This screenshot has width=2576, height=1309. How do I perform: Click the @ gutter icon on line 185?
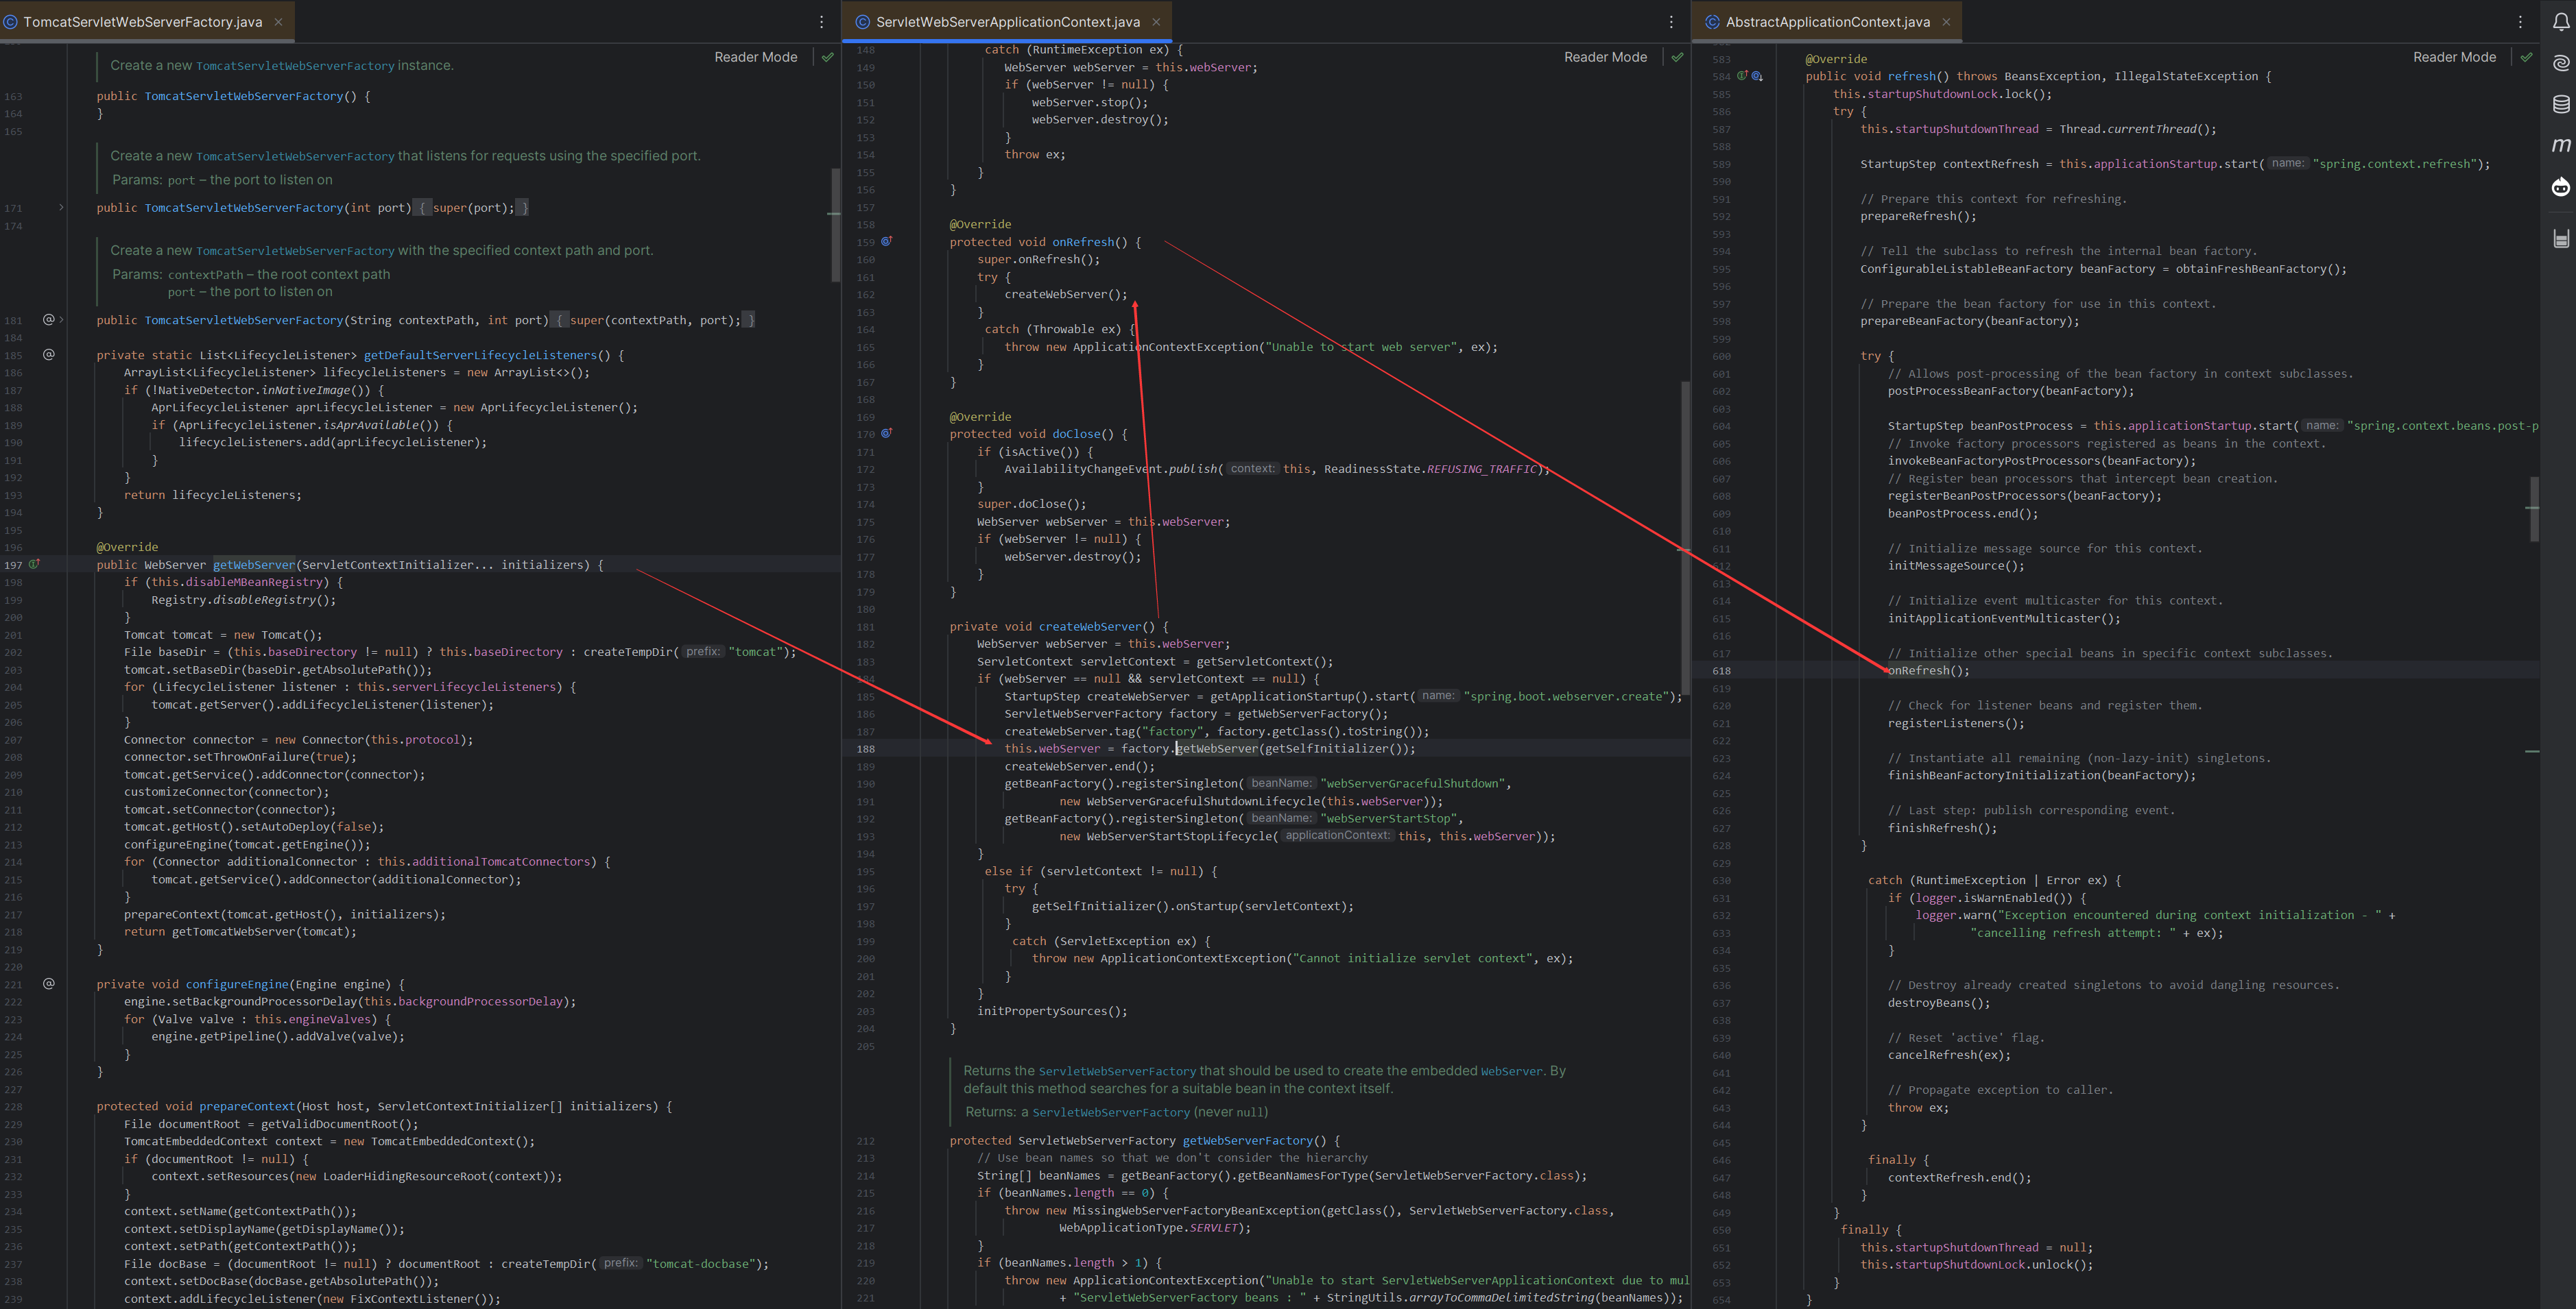(x=48, y=355)
